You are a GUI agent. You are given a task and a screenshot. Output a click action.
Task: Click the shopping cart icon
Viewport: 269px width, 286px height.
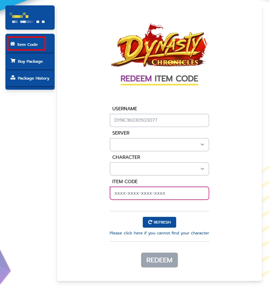tap(13, 61)
